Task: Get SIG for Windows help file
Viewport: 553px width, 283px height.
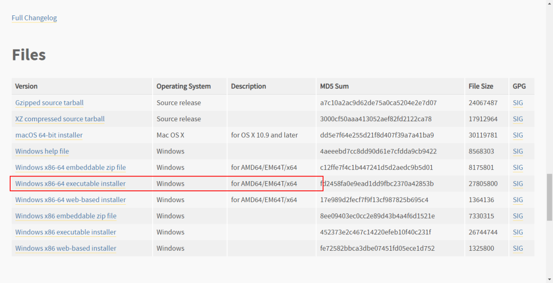Action: coord(518,151)
